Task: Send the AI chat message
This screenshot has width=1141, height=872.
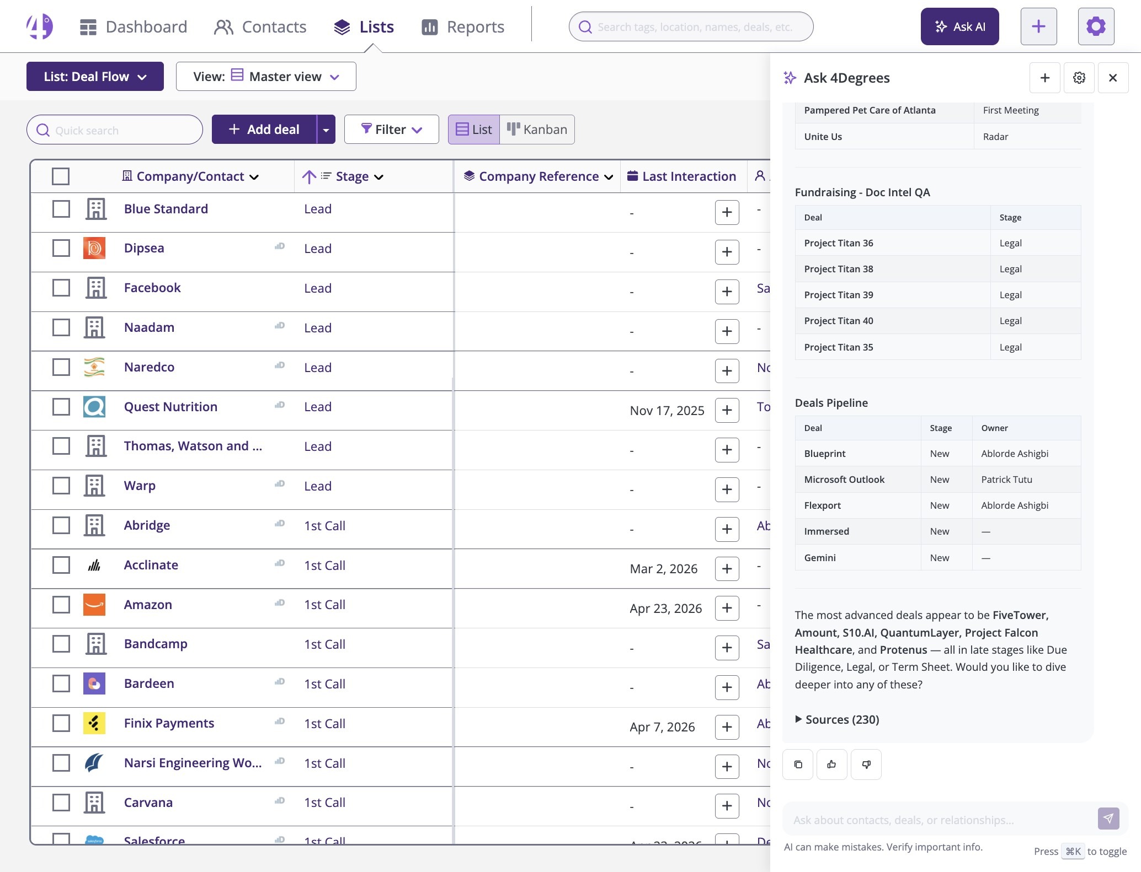Action: click(x=1108, y=819)
